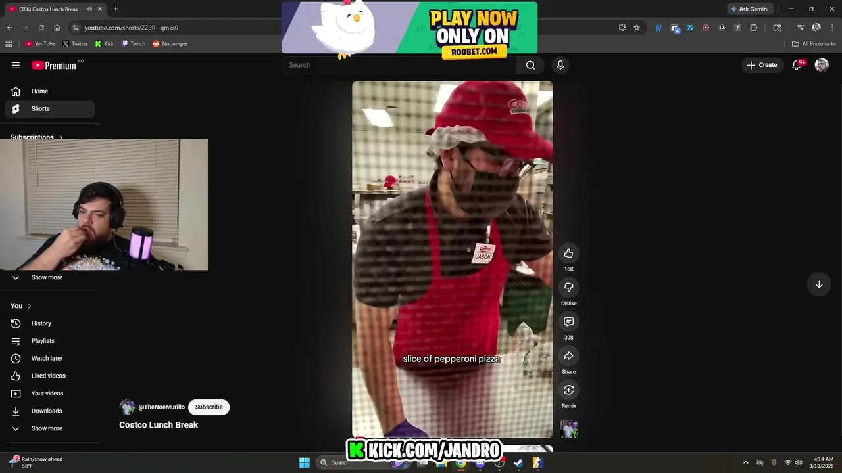The image size is (842, 473).
Task: Click the YouTube search magnifier button
Action: (x=531, y=65)
